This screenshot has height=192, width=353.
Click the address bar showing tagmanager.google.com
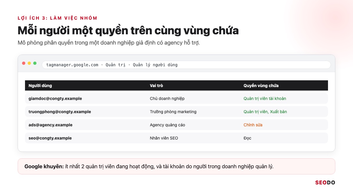click(186, 65)
